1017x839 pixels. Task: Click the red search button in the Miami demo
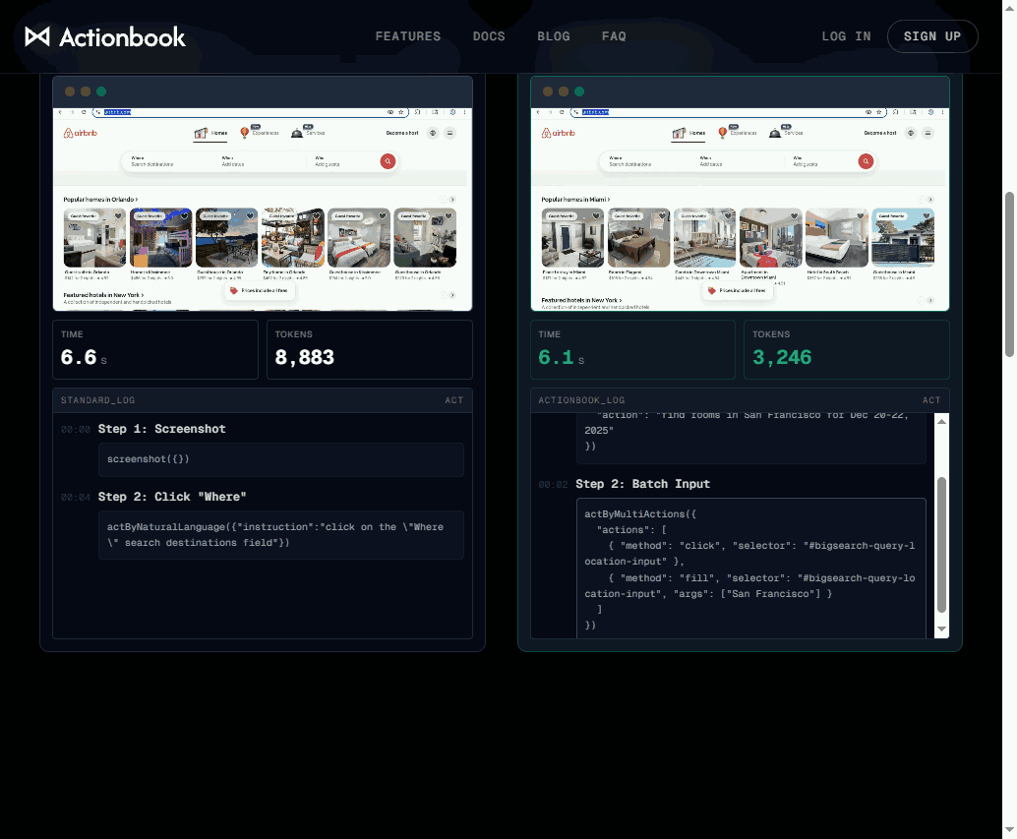[x=866, y=161]
